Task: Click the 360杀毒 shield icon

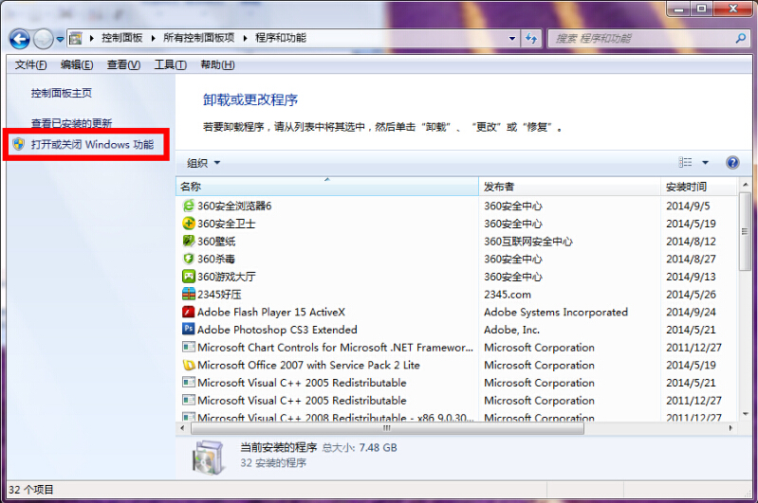Action: click(188, 259)
